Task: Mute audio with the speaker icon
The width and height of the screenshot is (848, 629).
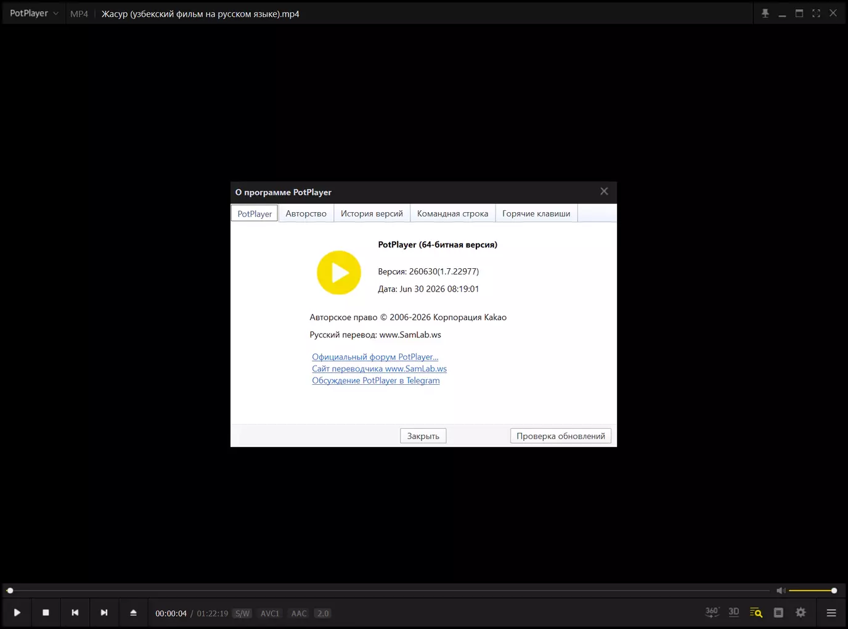Action: tap(781, 591)
